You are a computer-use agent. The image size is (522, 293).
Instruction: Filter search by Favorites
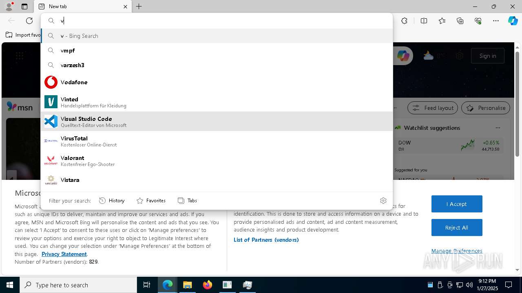point(151,201)
